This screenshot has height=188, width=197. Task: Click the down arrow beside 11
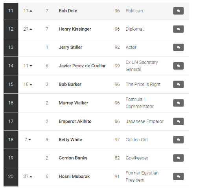click(31, 66)
